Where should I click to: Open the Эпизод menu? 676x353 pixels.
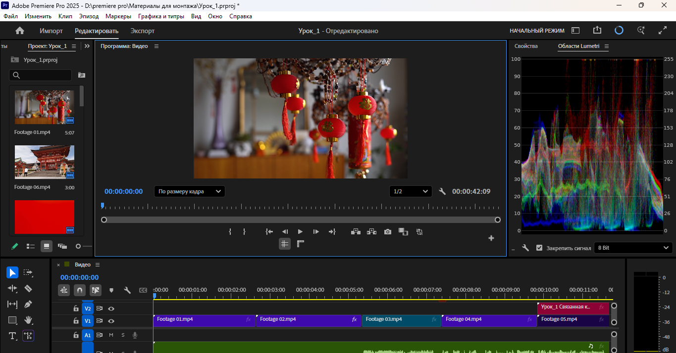(x=89, y=16)
